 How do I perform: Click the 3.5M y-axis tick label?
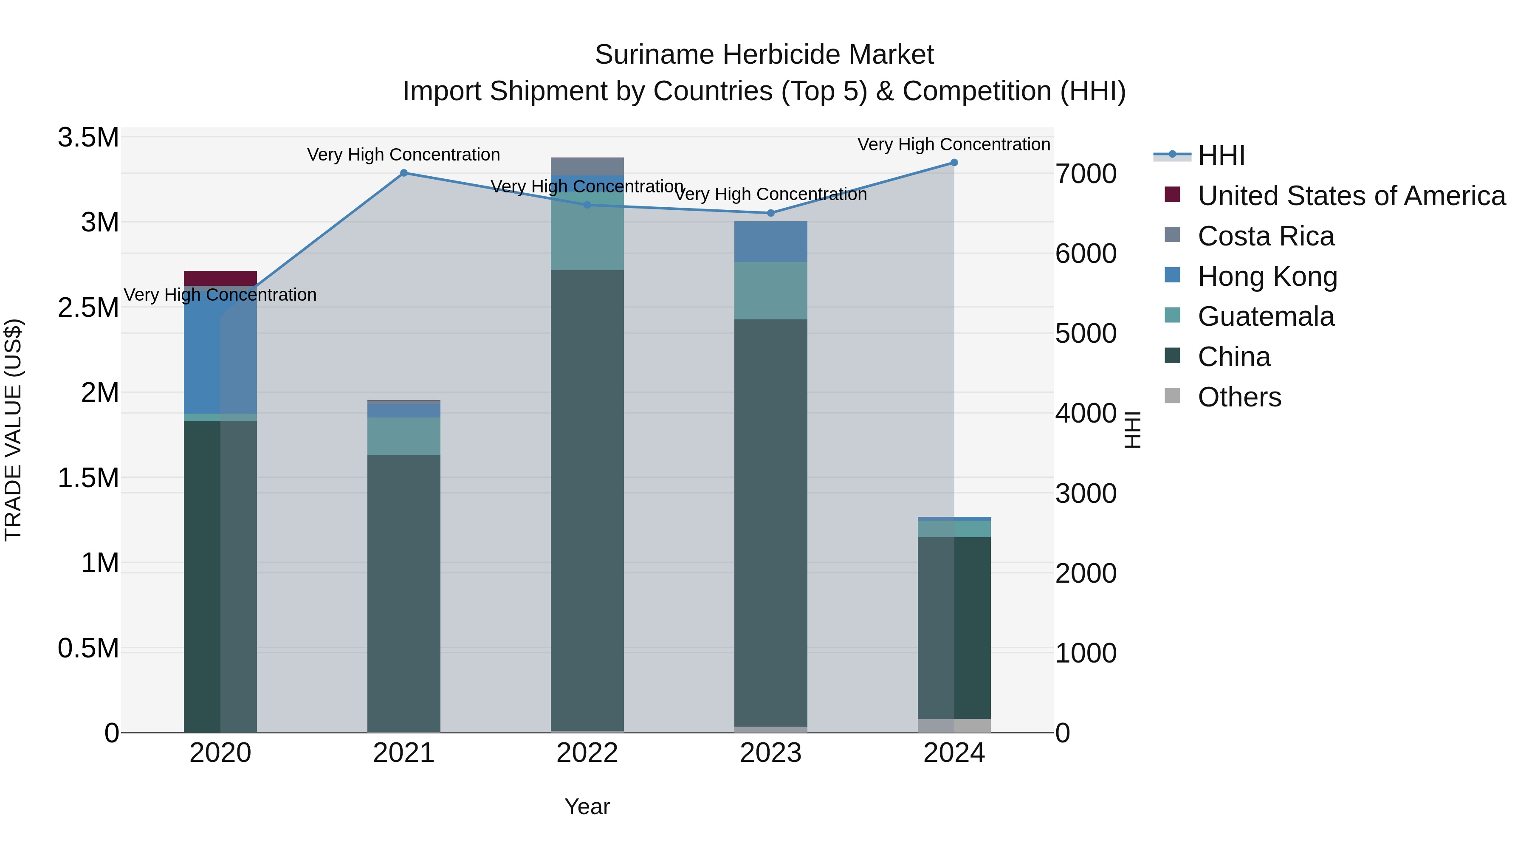[x=88, y=138]
